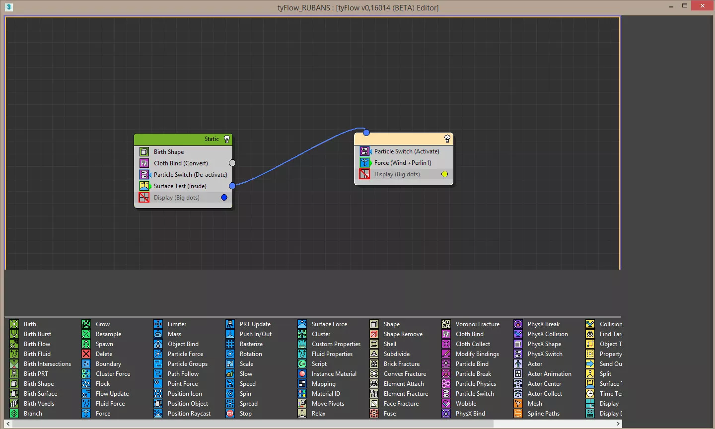
Task: Click the Surface Test (Inside) operator icon
Action: tap(144, 186)
